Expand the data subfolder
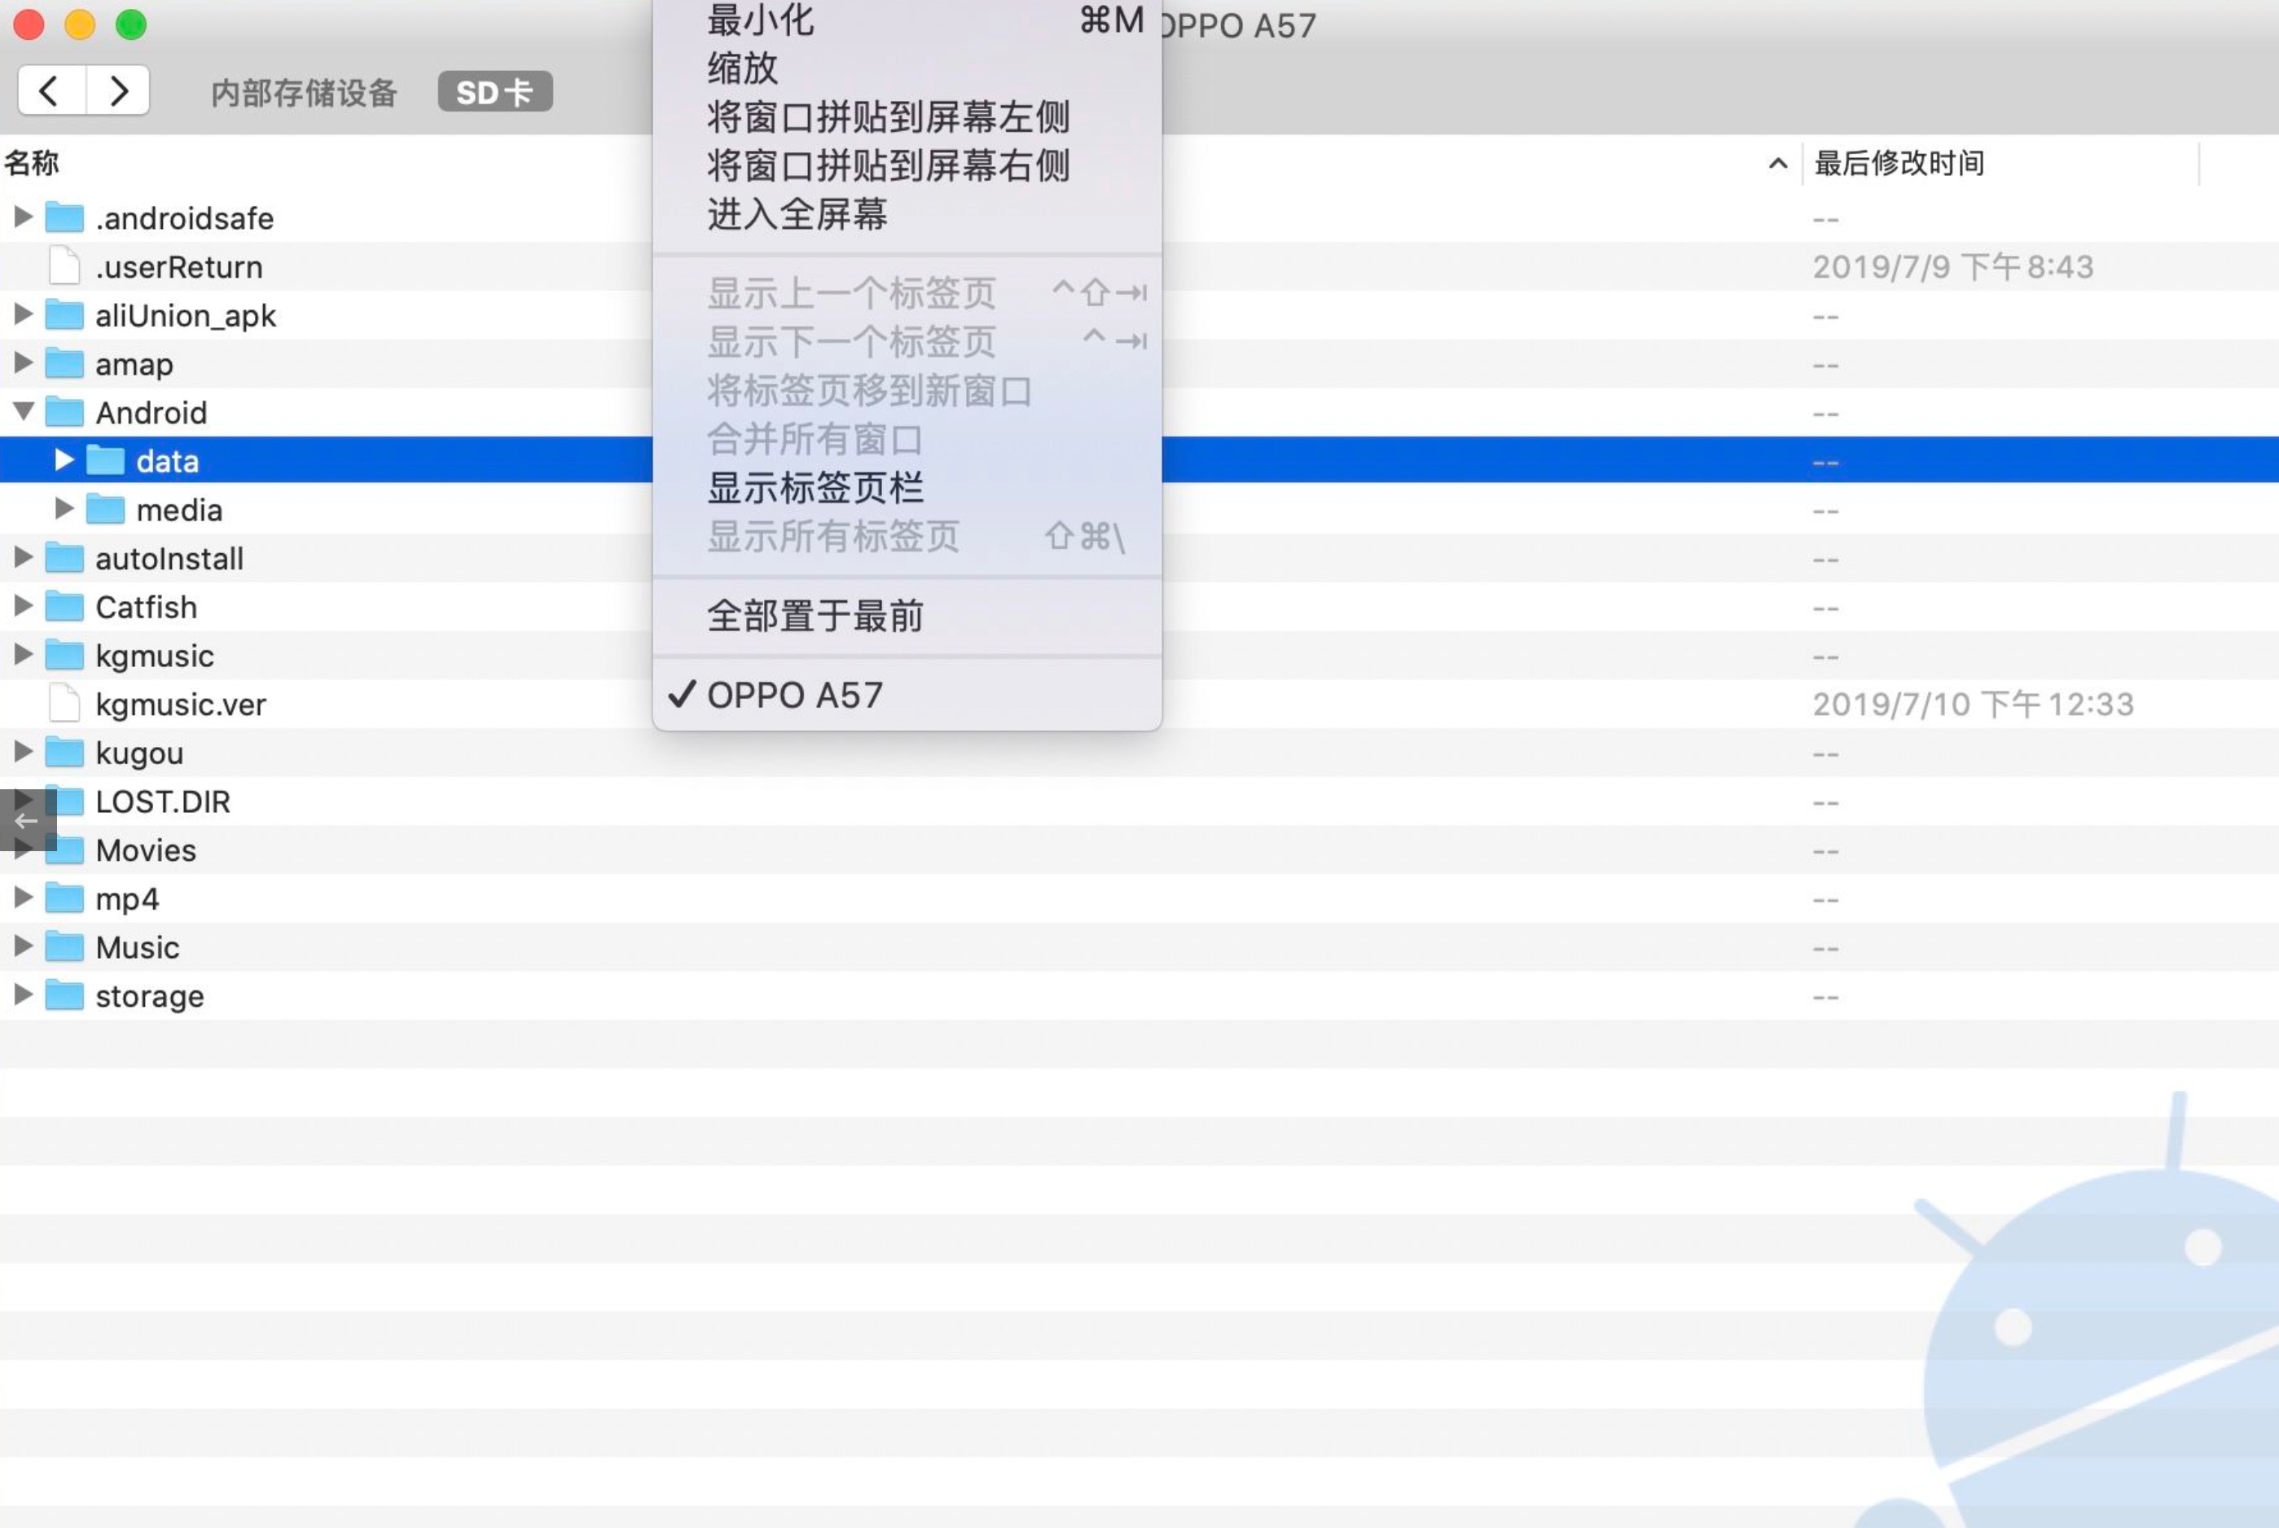2279x1528 pixels. [64, 460]
